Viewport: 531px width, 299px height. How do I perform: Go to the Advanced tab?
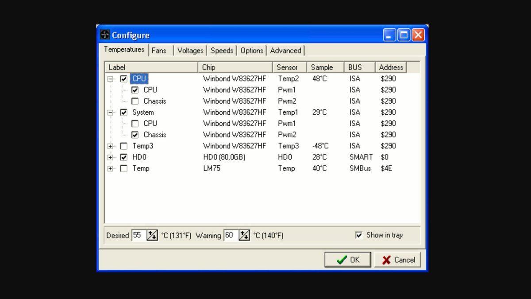285,50
